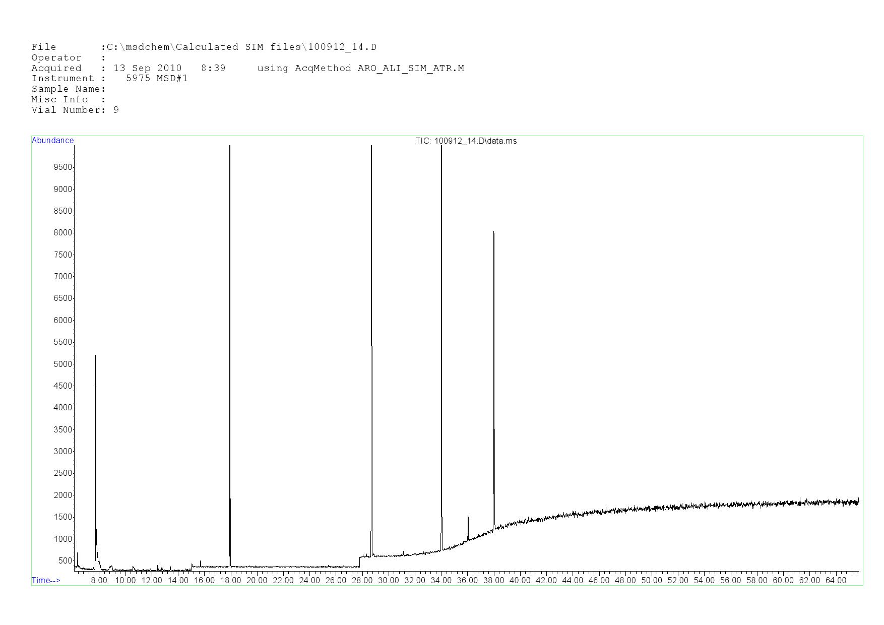Click the 64.00 time tick label
The height and width of the screenshot is (625, 884).
point(836,580)
